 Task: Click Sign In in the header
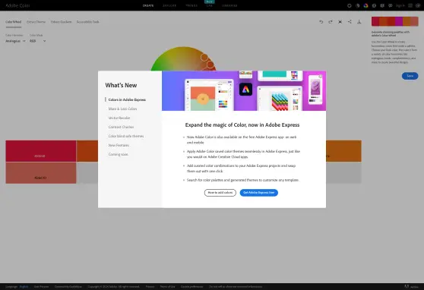[x=400, y=5]
